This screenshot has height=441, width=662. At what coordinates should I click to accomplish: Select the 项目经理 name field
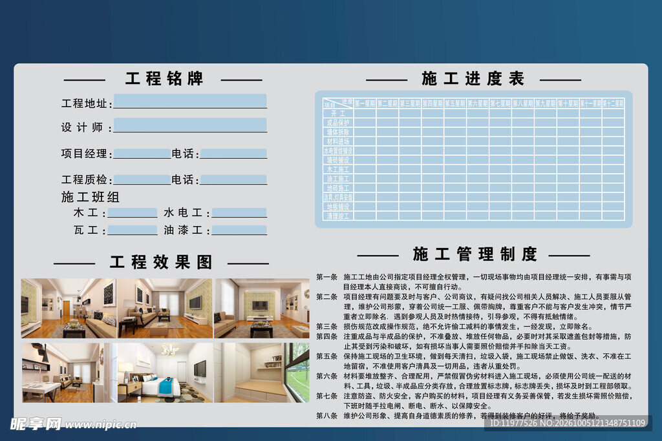(142, 154)
